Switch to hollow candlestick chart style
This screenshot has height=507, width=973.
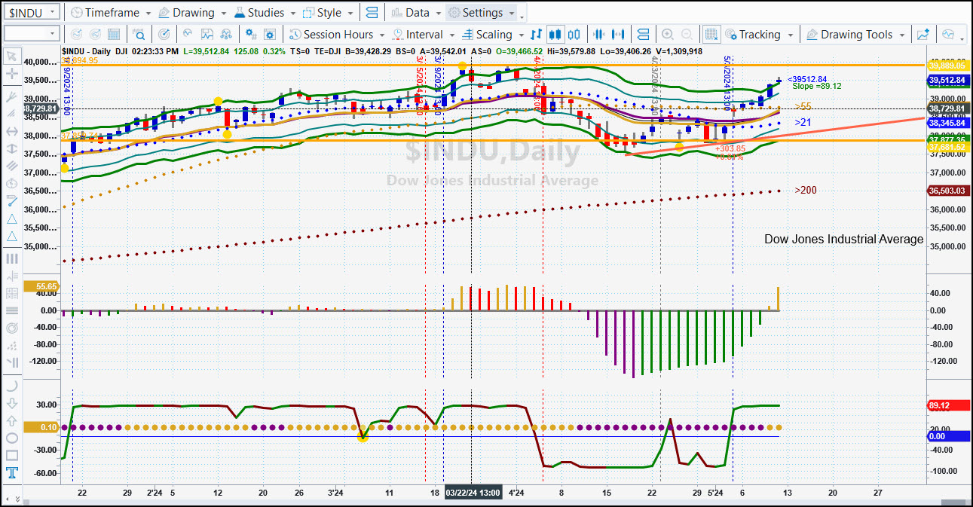click(x=574, y=35)
